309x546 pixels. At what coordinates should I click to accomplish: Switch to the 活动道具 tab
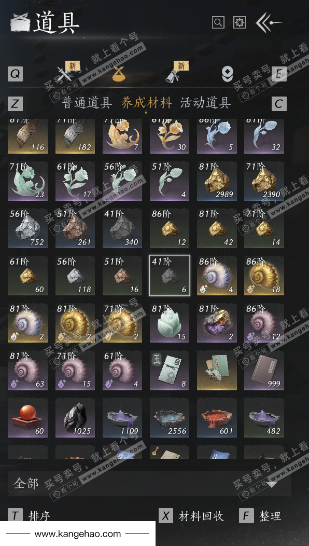pyautogui.click(x=205, y=103)
